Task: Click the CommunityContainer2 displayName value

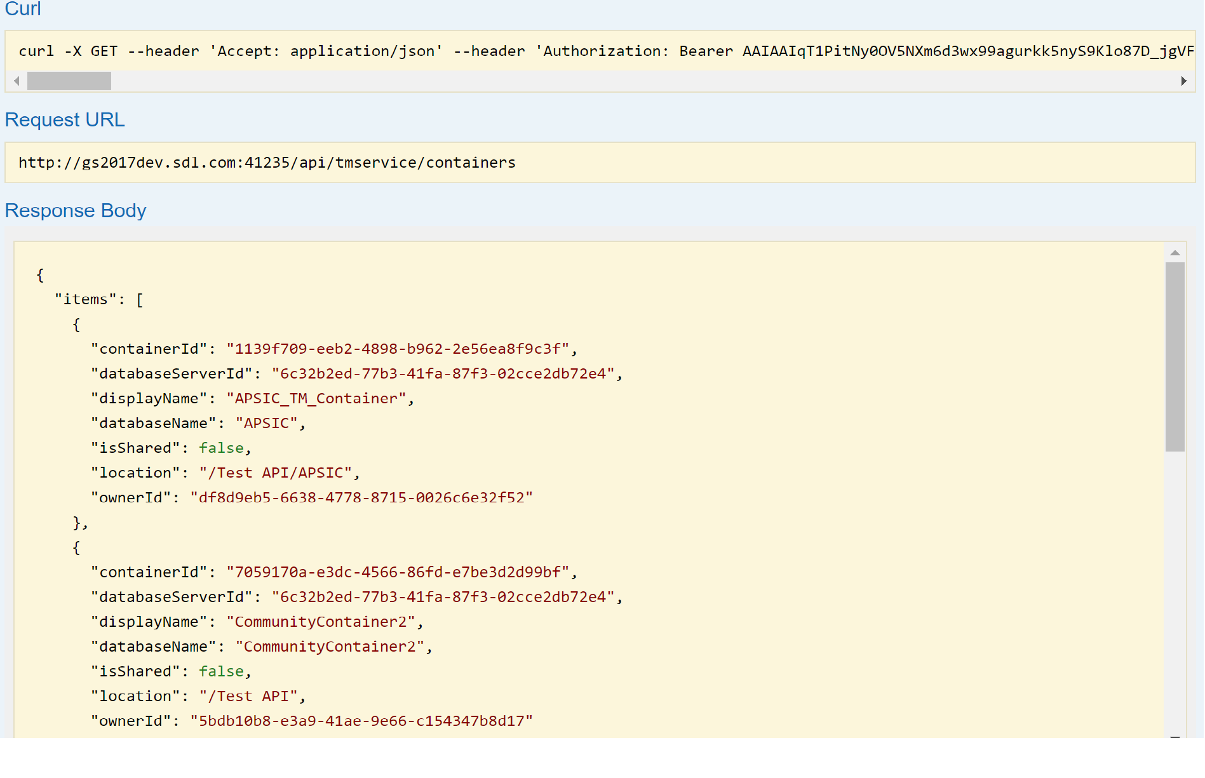Action: (x=321, y=622)
